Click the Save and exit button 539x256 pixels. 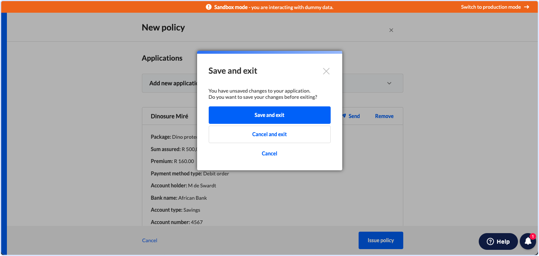click(269, 115)
